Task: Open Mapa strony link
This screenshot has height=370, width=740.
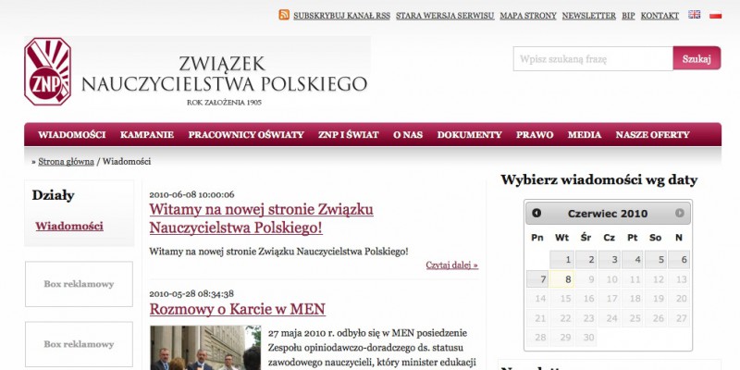Action: (528, 16)
